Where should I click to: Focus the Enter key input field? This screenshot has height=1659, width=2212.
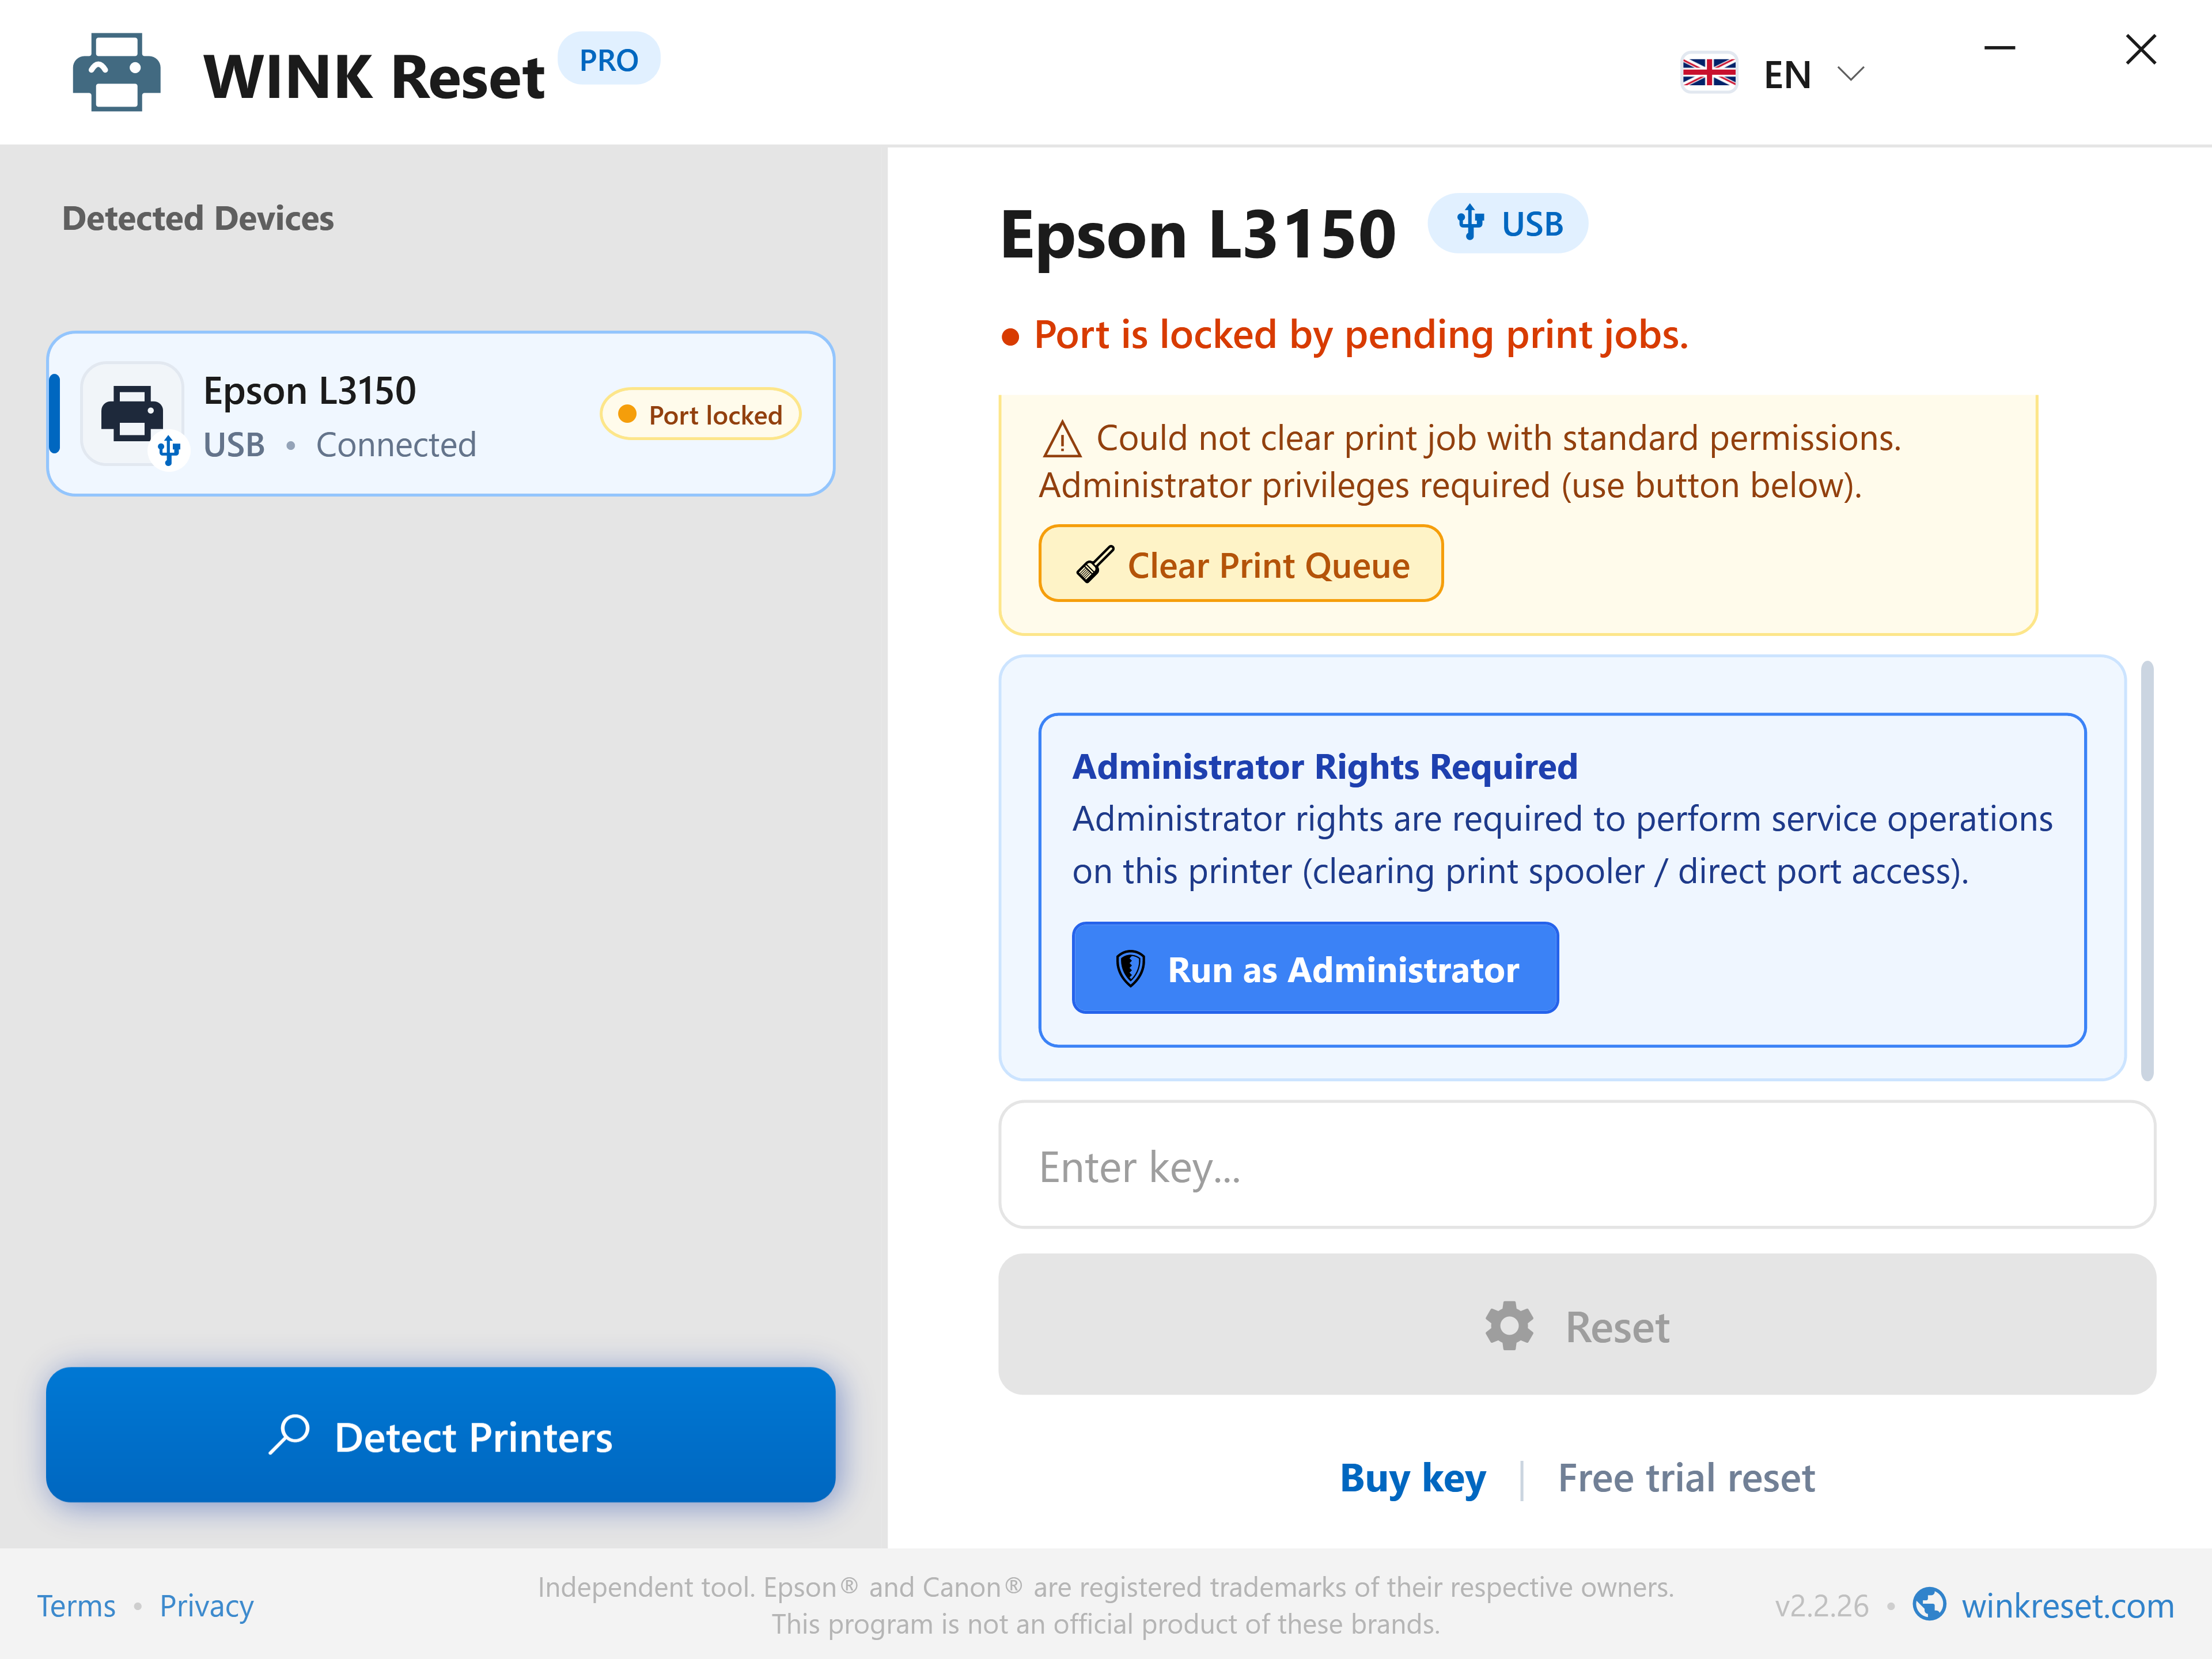(1577, 1165)
